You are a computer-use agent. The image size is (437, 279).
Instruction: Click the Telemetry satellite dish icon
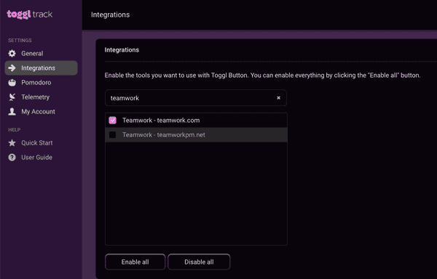tap(12, 97)
